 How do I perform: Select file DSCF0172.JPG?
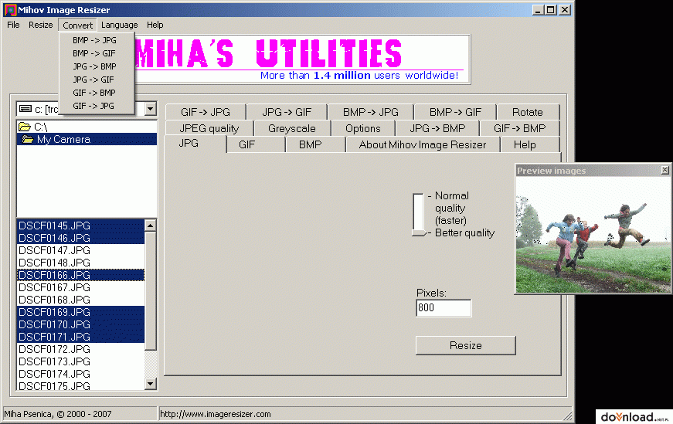click(x=80, y=349)
